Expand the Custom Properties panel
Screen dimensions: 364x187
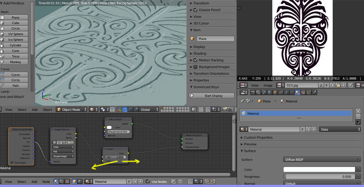pos(258,138)
